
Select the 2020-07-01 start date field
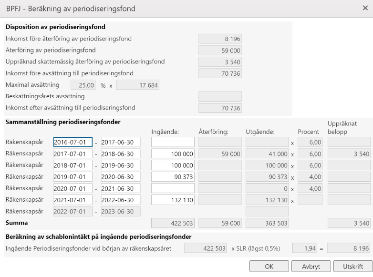click(x=73, y=188)
